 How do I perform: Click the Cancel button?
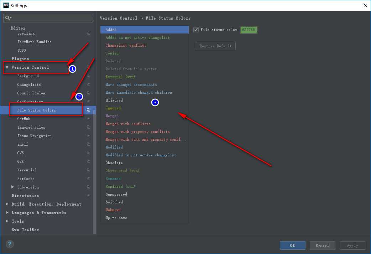[x=322, y=245]
